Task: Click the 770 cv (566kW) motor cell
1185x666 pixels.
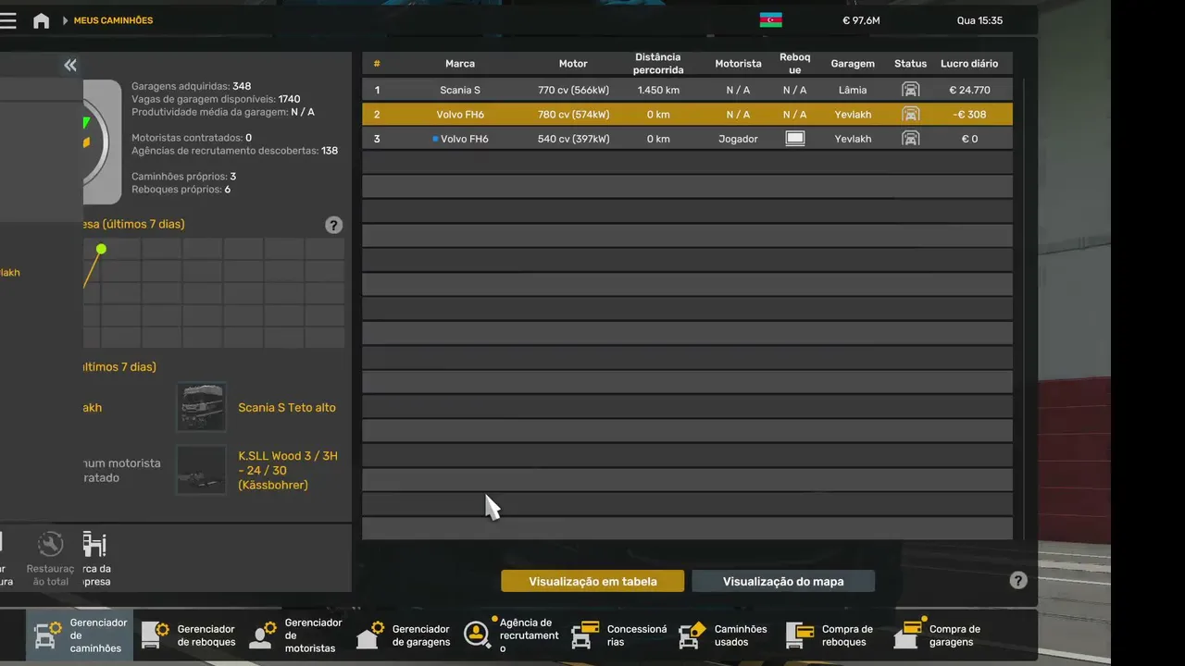Action: (x=573, y=90)
